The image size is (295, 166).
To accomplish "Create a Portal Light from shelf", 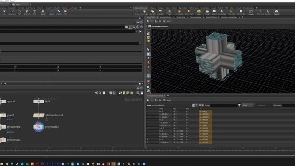I will (x=231, y=12).
